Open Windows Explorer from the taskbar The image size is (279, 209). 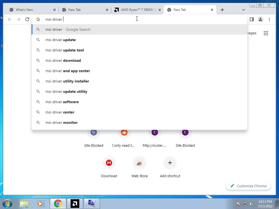coord(24,204)
